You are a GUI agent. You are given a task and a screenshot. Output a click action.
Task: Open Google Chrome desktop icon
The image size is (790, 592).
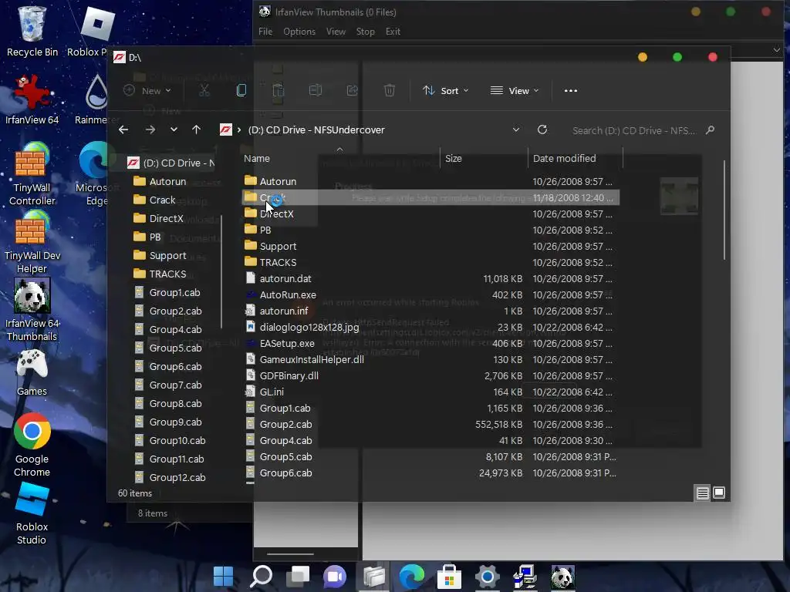32,445
